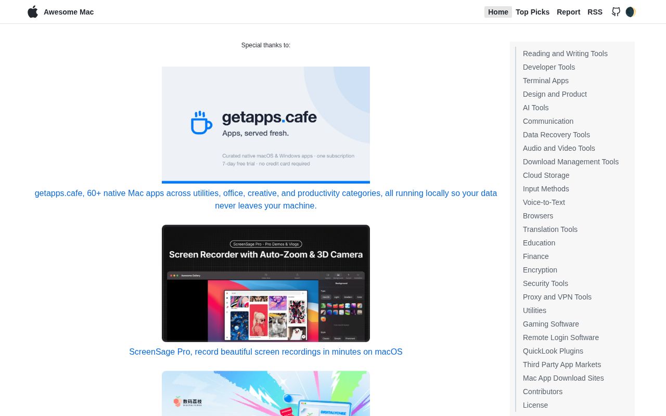Screen dimensions: 666x416
Task: Click the Digitalychee banner image
Action: coord(266,394)
